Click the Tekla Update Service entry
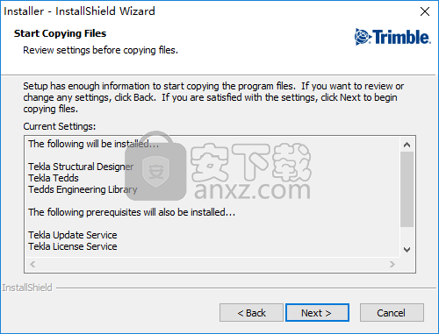Image resolution: width=439 pixels, height=334 pixels. (73, 235)
